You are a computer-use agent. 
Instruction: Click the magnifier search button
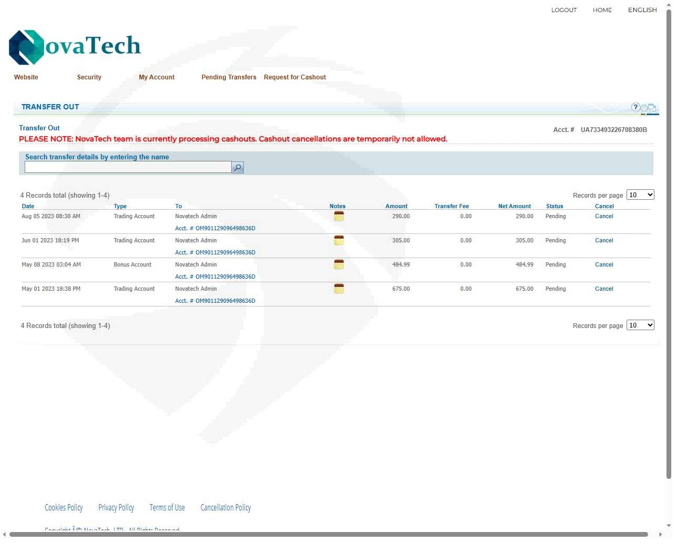point(238,168)
